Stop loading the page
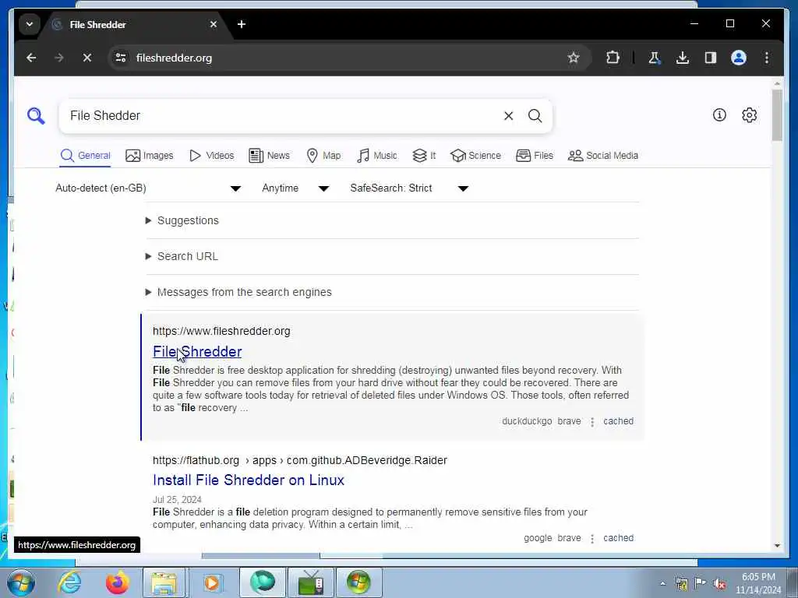Viewport: 798px width, 598px height. (x=87, y=58)
